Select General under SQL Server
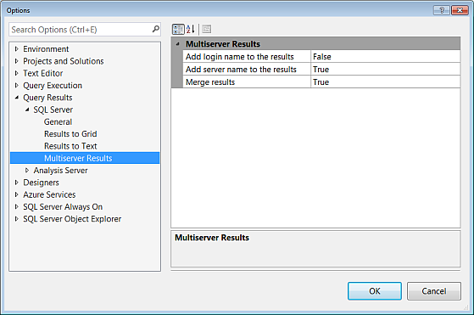Viewport: 474px width, 315px height. pyautogui.click(x=58, y=121)
